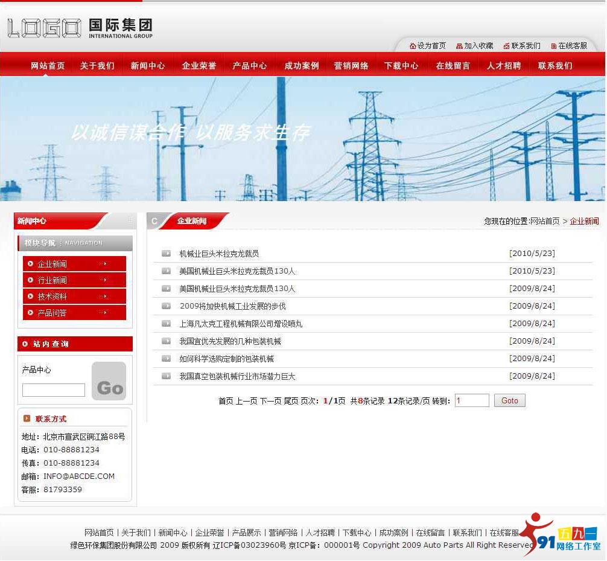Click the service icon beside 在线客服
Viewport: 607px width, 561px height.
(x=553, y=46)
